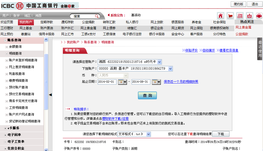Open the 欢迎页面 menu item
The height and width of the screenshot is (151, 263).
[x=7, y=22]
